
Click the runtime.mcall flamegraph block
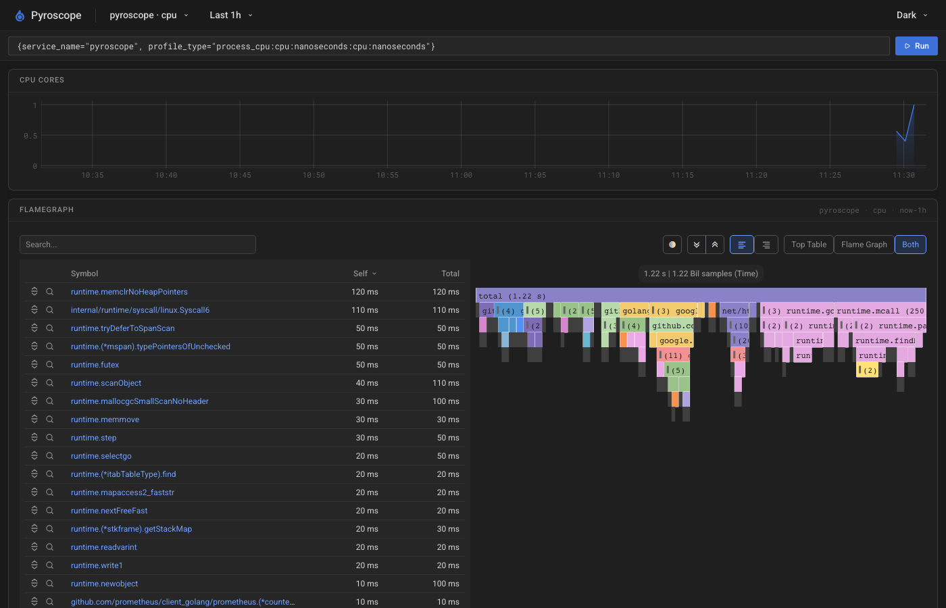pos(880,311)
